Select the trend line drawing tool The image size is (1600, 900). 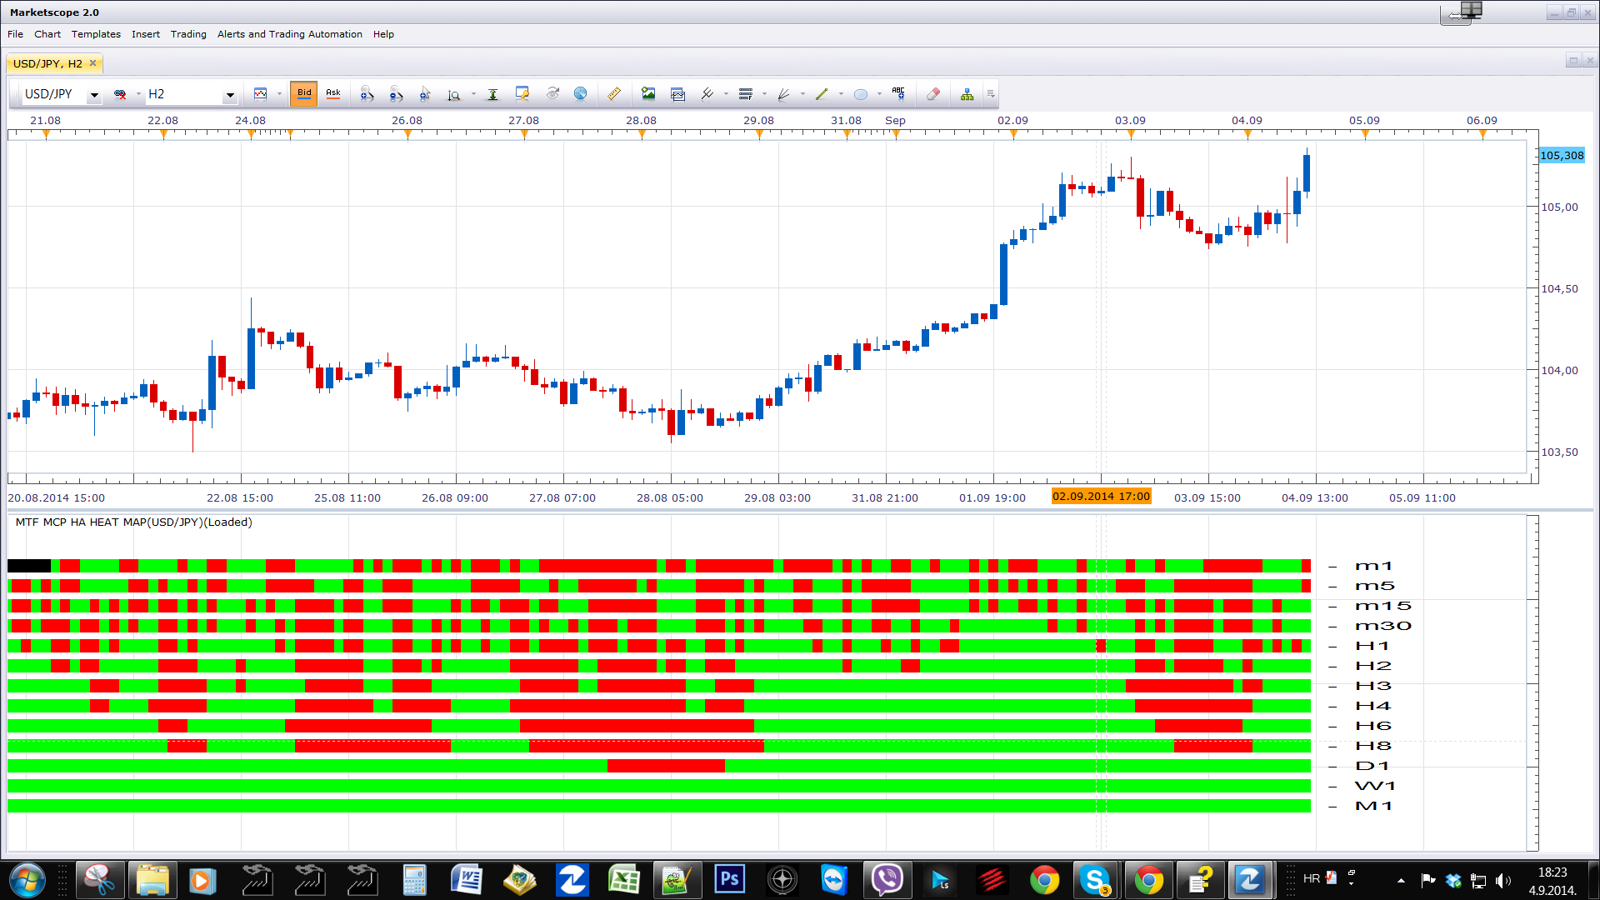point(822,94)
